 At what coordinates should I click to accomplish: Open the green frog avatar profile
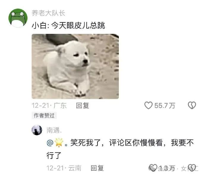[18, 18]
